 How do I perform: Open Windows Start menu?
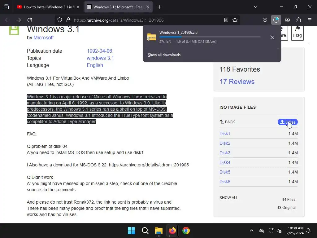click(x=131, y=231)
